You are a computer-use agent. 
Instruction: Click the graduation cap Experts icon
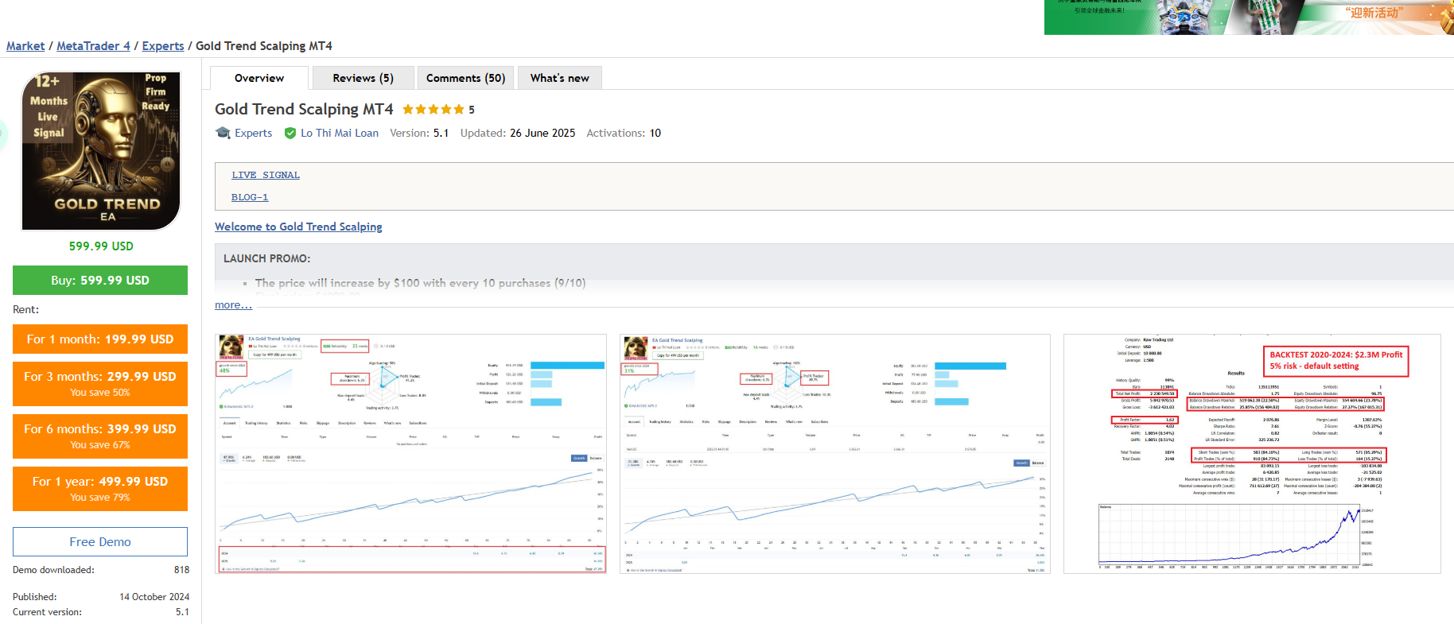(x=223, y=133)
